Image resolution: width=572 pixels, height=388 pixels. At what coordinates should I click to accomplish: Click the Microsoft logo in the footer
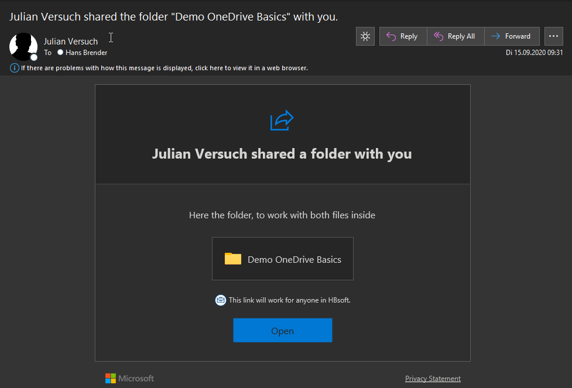tap(129, 379)
